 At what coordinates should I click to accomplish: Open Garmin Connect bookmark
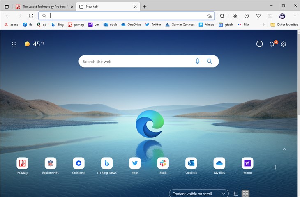pos(180,25)
